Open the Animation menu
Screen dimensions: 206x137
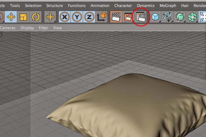100,5
